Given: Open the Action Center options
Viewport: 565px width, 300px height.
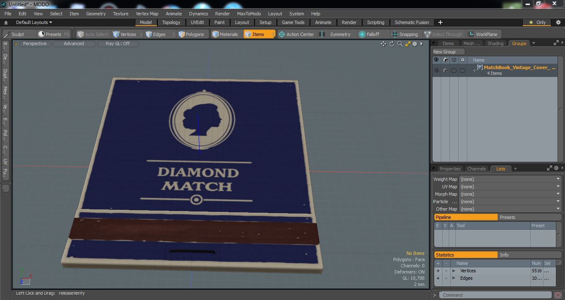Looking at the screenshot, I should 296,34.
